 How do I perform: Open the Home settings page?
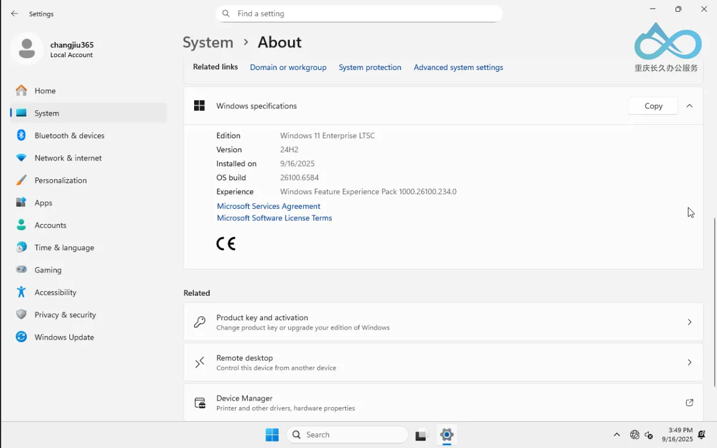89,91
